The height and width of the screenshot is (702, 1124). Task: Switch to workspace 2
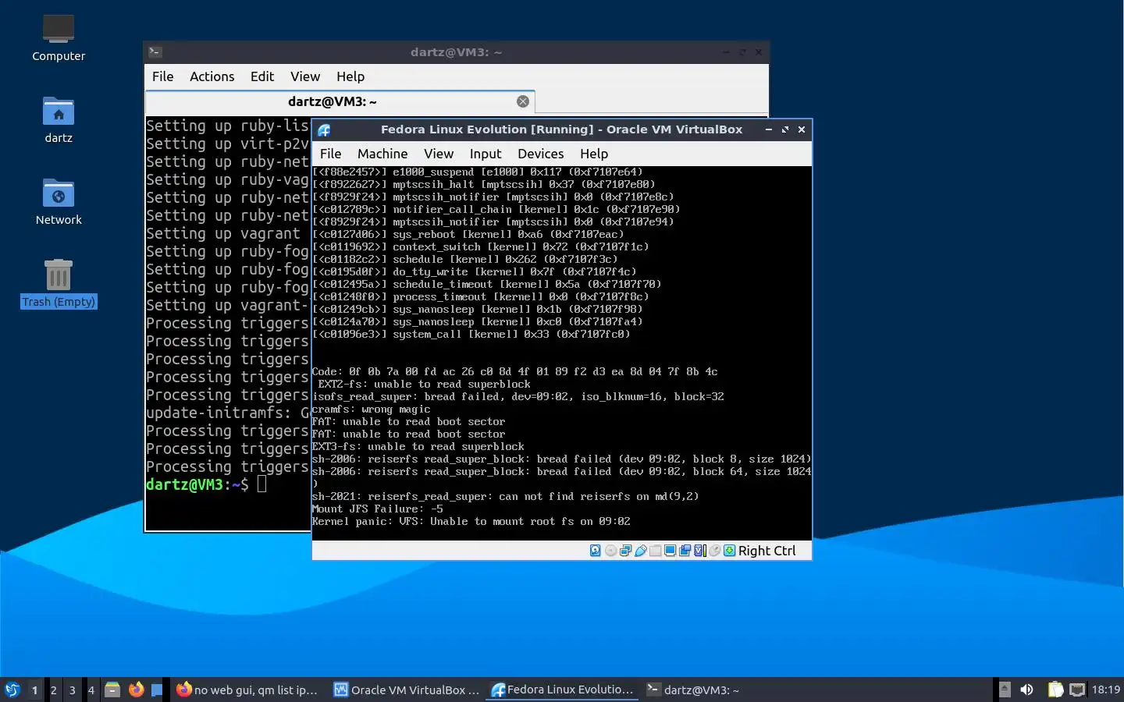click(53, 690)
